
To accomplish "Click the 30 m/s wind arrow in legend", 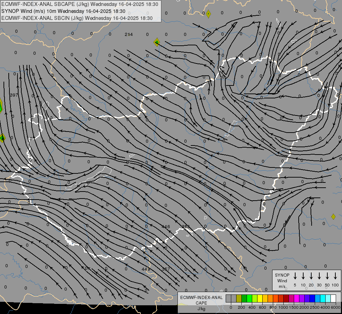I will pyautogui.click(x=319, y=276).
